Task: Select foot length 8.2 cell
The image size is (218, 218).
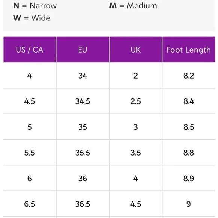Action: (x=189, y=76)
